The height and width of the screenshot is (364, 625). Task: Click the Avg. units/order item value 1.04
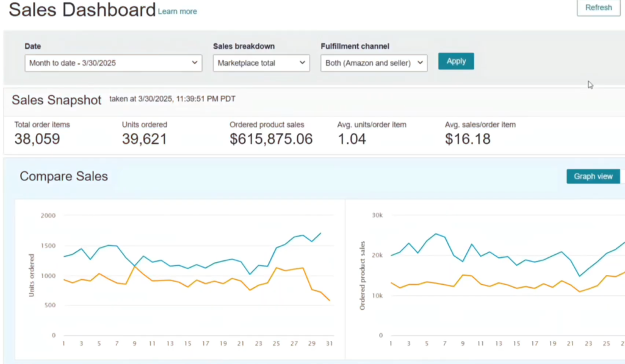[x=352, y=139]
